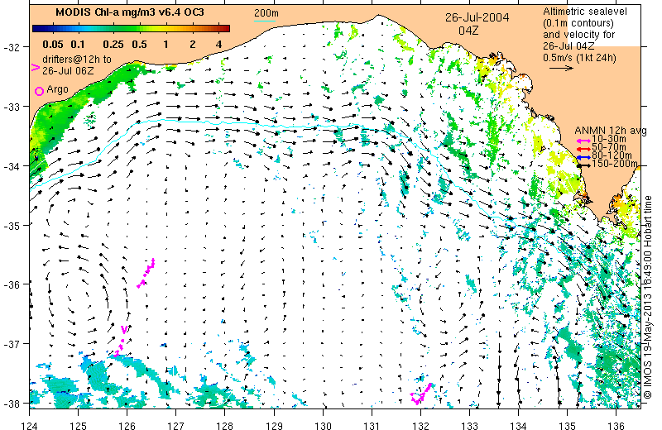Screen dimensions: 662x430
Task: Click the -33 latitude axis label
Action: point(12,107)
